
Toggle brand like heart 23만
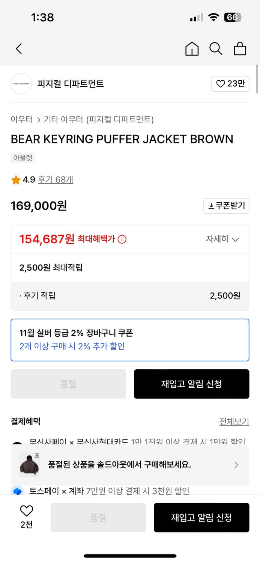230,84
